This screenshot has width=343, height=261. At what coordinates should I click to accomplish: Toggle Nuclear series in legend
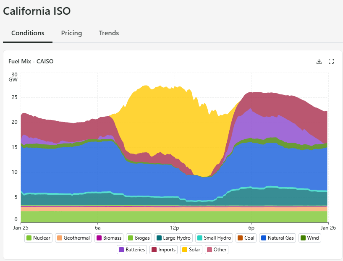tap(38, 238)
